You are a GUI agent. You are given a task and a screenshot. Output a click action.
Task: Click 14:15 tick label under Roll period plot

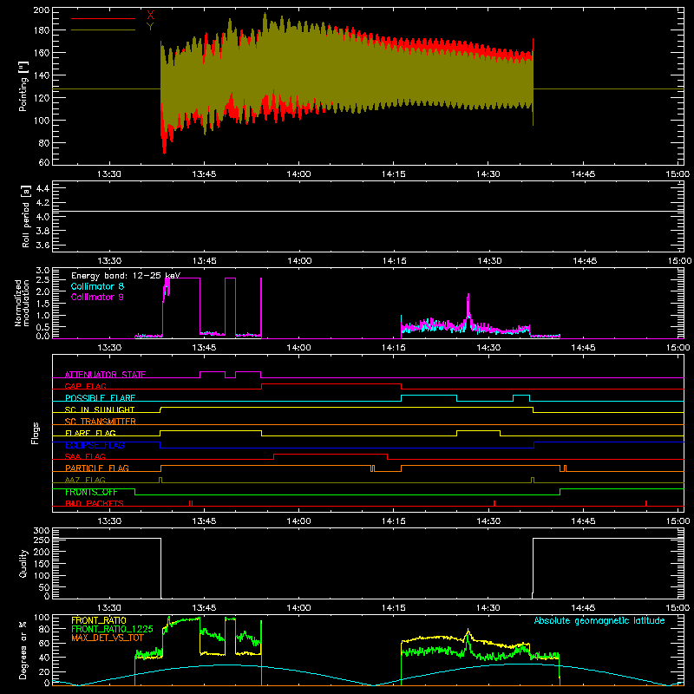pos(394,261)
